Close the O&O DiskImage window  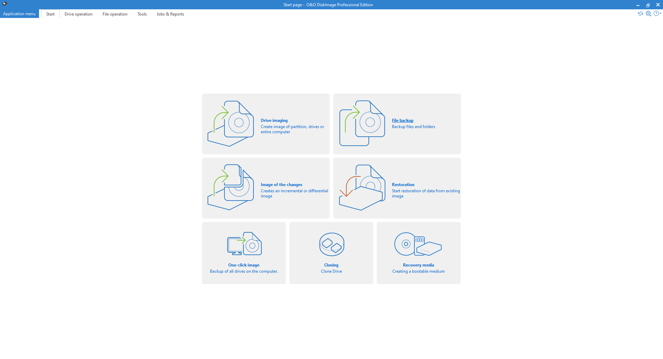pyautogui.click(x=658, y=5)
